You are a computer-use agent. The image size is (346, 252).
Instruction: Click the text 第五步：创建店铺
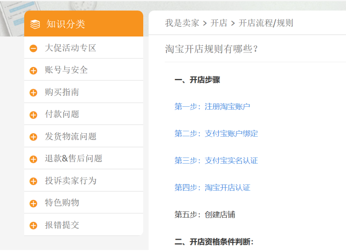(x=205, y=214)
